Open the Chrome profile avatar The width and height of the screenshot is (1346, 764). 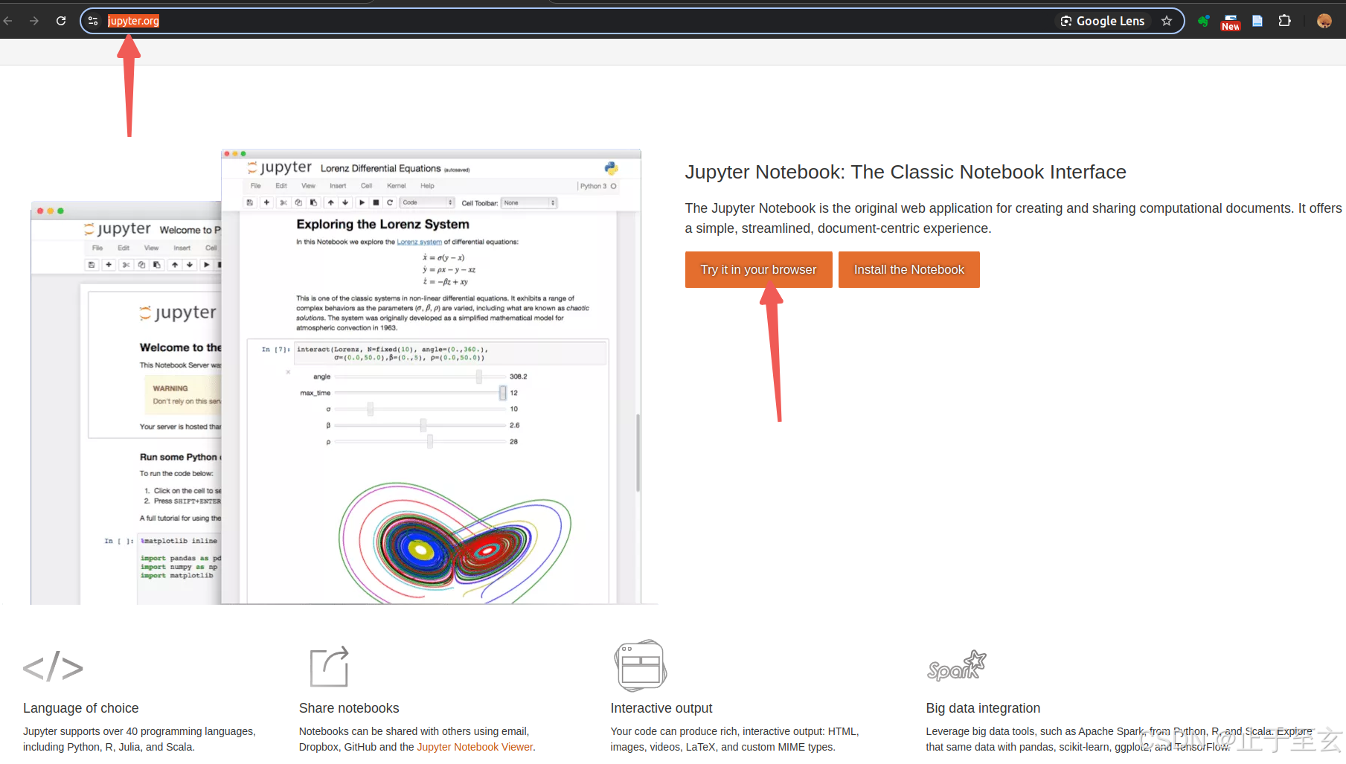1324,21
